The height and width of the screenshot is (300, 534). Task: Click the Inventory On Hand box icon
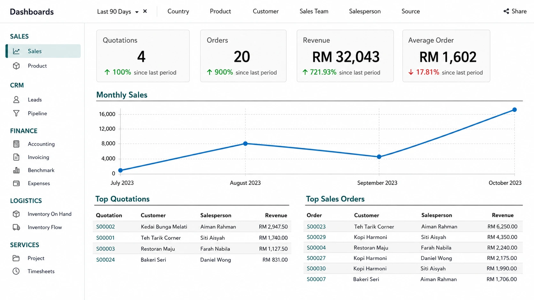click(x=16, y=214)
